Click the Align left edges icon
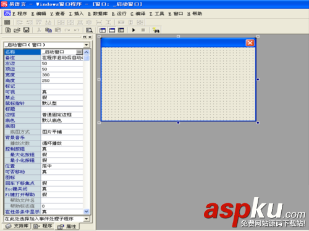 [20, 22]
